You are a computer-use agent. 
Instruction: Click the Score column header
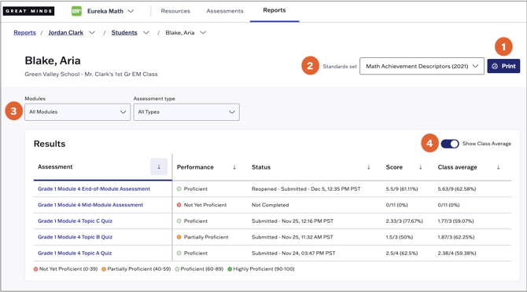[x=394, y=167]
